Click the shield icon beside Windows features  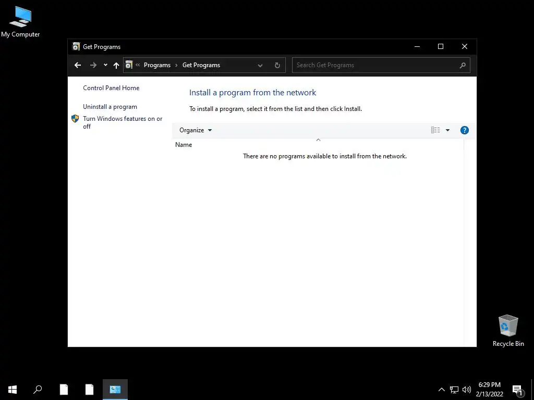(x=75, y=119)
